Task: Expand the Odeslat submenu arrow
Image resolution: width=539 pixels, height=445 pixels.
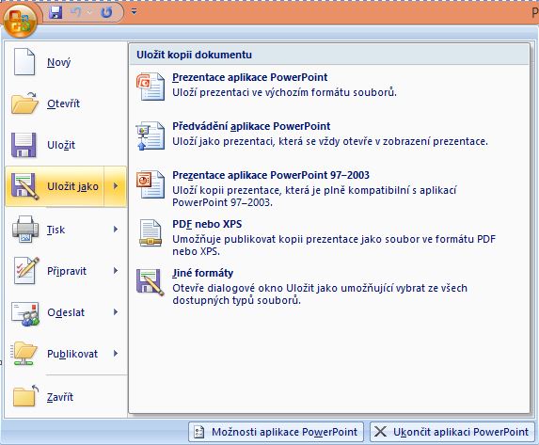Action: point(116,312)
